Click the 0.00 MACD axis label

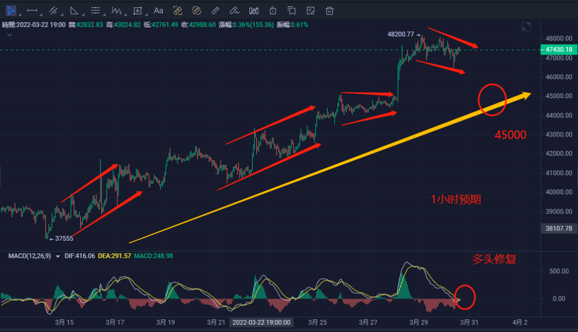tap(559, 299)
